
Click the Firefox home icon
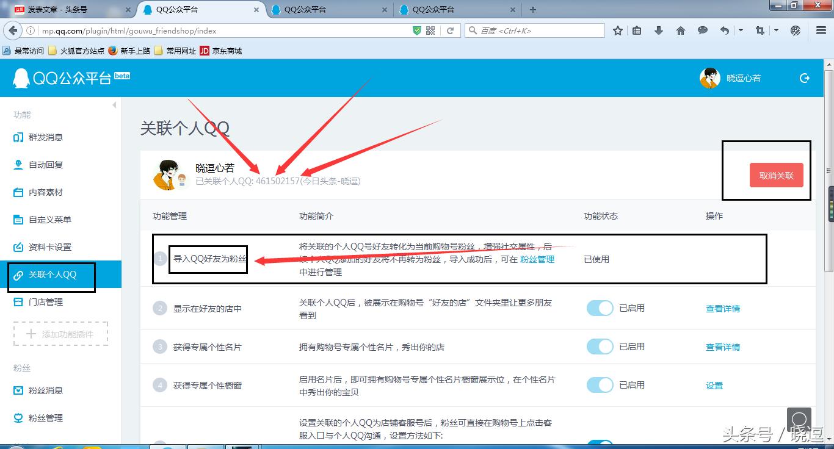pyautogui.click(x=680, y=30)
